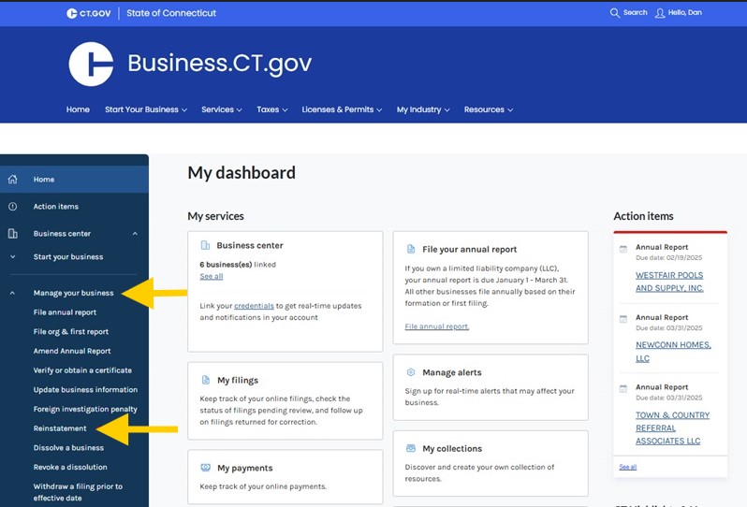Select Reinstatement in the sidebar
The height and width of the screenshot is (507, 747).
[x=60, y=428]
